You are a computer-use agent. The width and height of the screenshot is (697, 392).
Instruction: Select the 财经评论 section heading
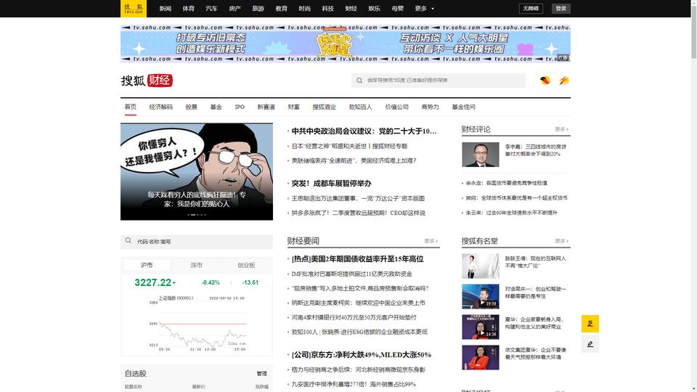[476, 129]
